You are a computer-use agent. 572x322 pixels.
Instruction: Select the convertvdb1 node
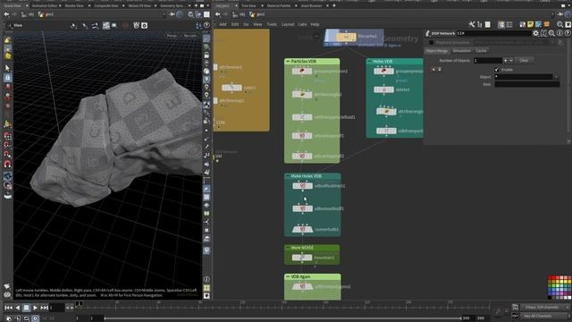click(x=302, y=229)
